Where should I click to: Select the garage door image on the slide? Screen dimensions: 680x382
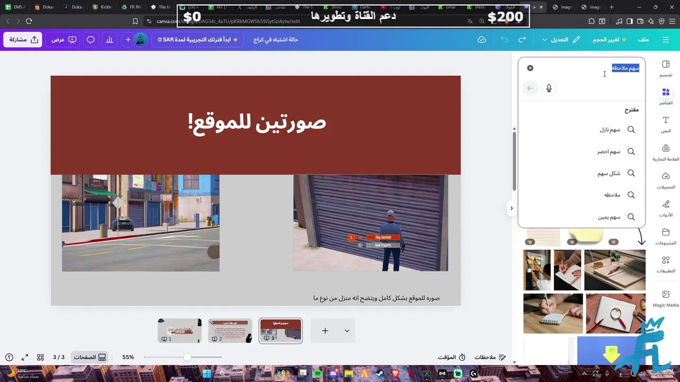371,223
